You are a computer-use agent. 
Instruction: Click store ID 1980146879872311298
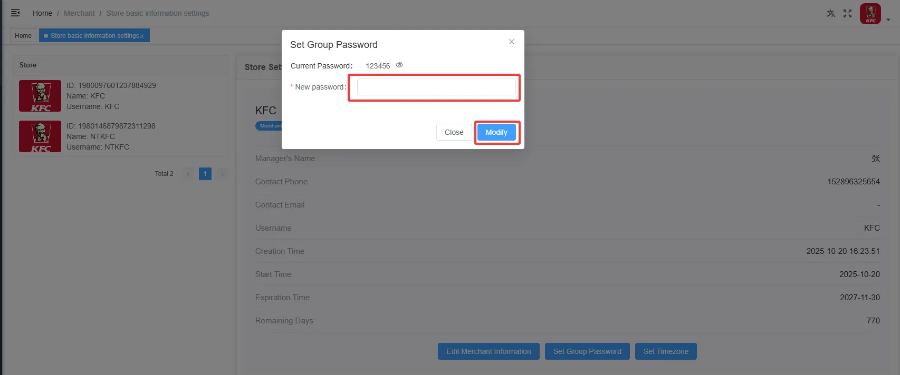pyautogui.click(x=111, y=126)
